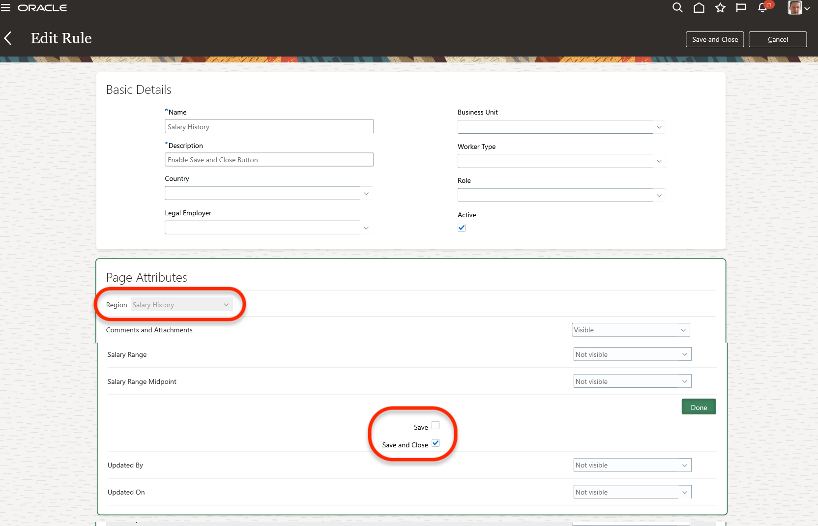Viewport: 818px width, 526px height.
Task: Click into the Description text field
Action: pos(269,160)
